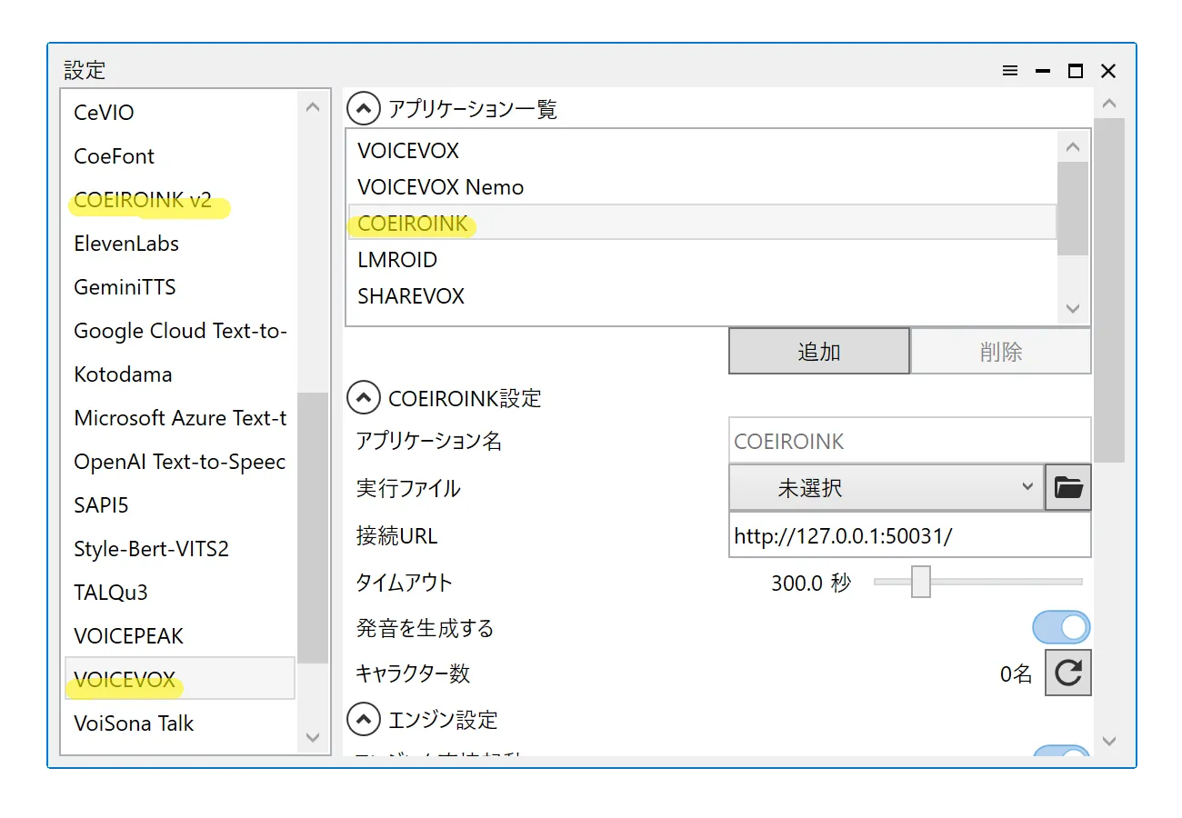Click application list scroll-up arrow

(1073, 147)
